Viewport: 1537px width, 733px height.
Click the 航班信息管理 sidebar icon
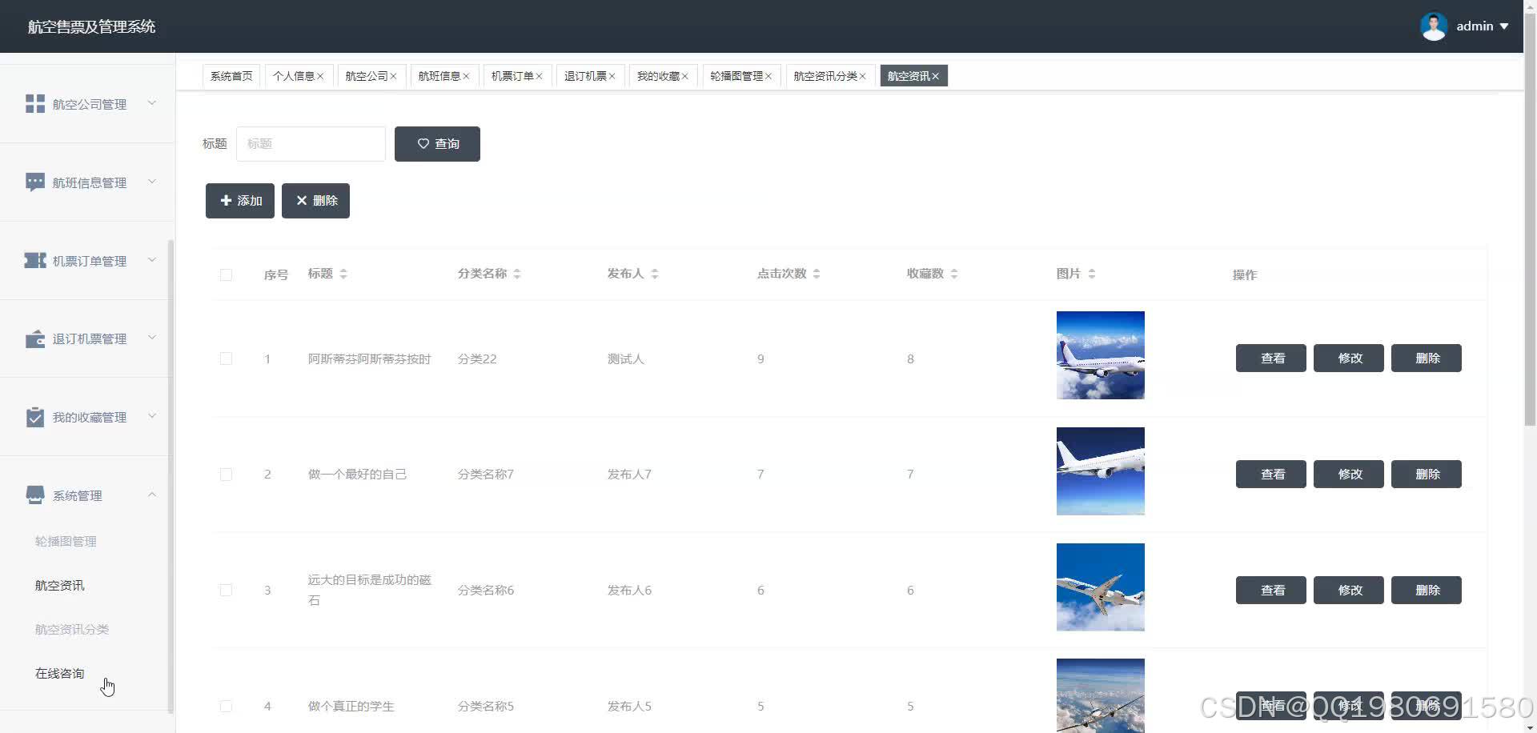click(35, 182)
